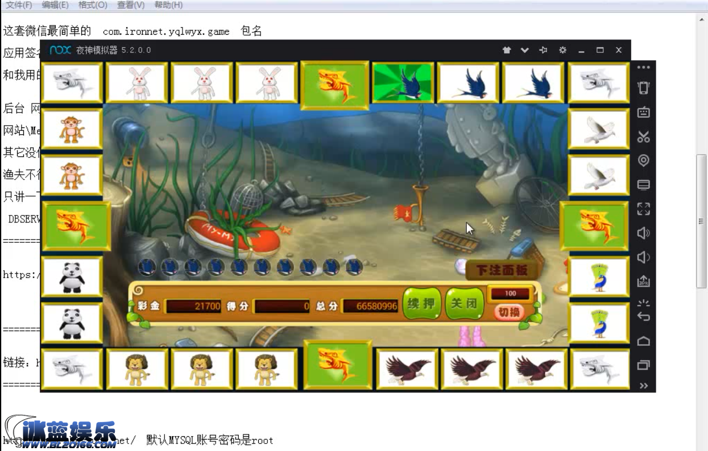
Task: Toggle Nox fullscreen mode
Action: pos(643,209)
